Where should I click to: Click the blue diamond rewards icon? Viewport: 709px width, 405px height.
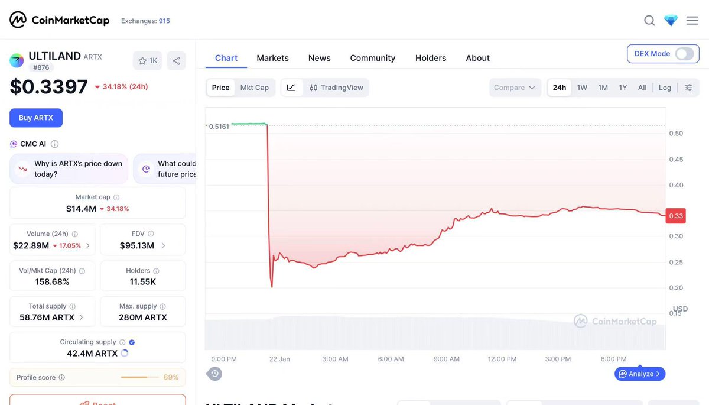[x=671, y=21]
